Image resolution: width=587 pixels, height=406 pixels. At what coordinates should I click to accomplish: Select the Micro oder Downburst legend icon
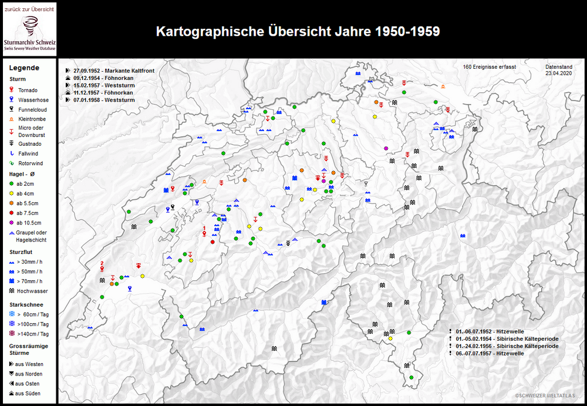(12, 131)
